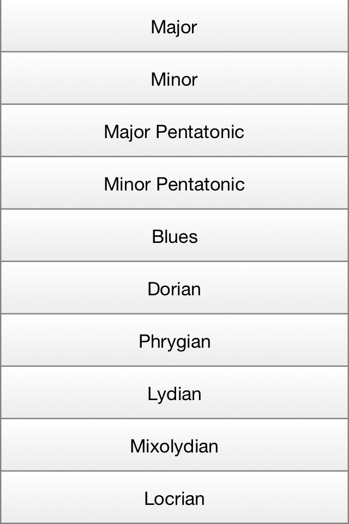
Task: Choose the Minor scale option
Action: (174, 79)
